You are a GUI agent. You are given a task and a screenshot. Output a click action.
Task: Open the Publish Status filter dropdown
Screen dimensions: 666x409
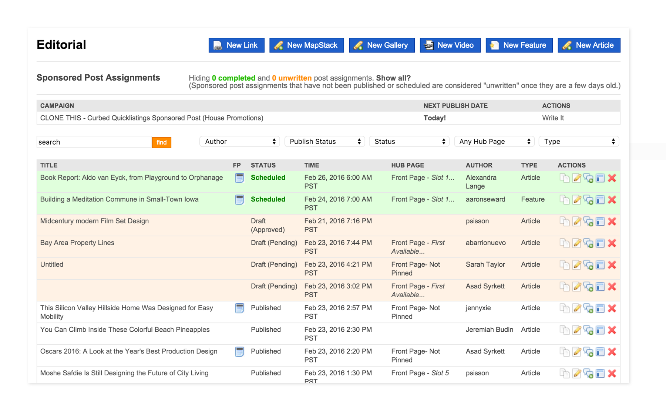pyautogui.click(x=324, y=142)
